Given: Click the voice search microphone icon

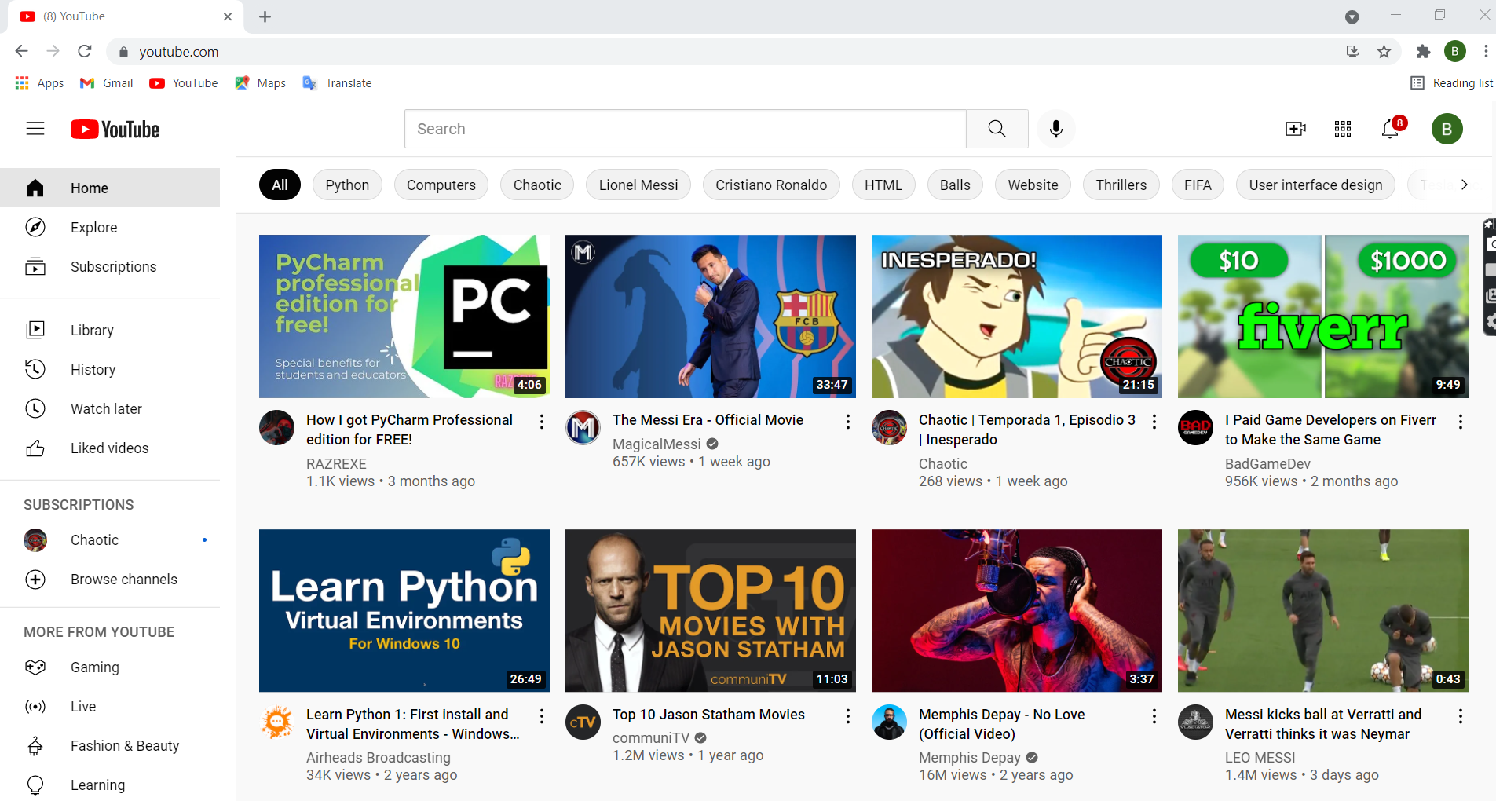Looking at the screenshot, I should coord(1055,129).
